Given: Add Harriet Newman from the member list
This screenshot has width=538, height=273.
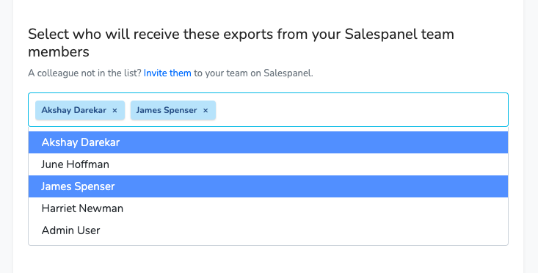Looking at the screenshot, I should click(x=268, y=208).
